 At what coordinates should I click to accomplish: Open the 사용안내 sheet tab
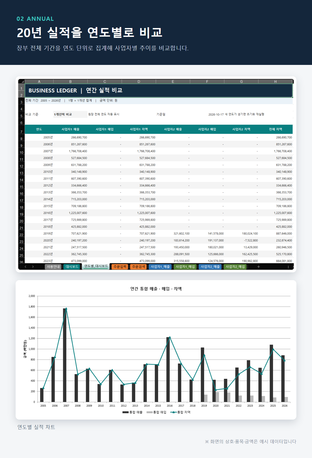(x=53, y=267)
